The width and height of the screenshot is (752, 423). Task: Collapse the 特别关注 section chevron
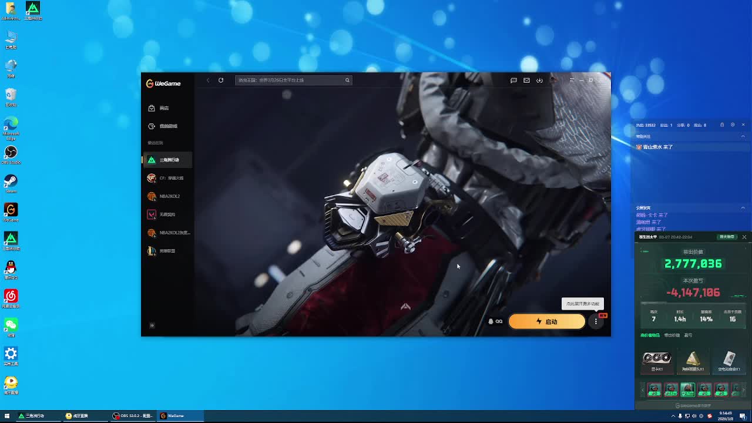click(743, 136)
